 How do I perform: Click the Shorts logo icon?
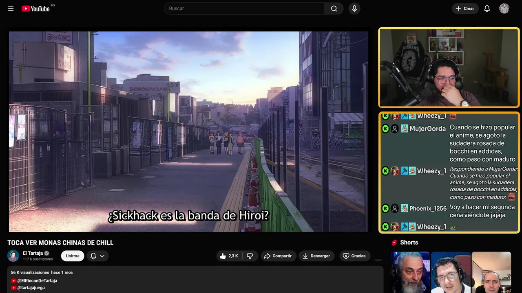[394, 243]
